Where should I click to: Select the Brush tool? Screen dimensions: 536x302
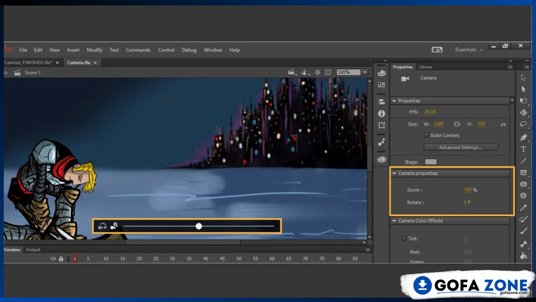[x=523, y=231]
